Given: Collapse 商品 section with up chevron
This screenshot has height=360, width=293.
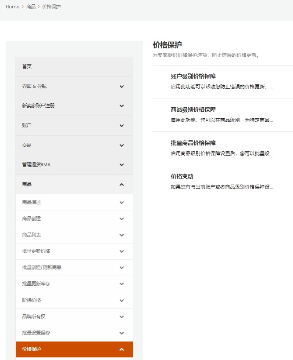Looking at the screenshot, I should pyautogui.click(x=121, y=185).
